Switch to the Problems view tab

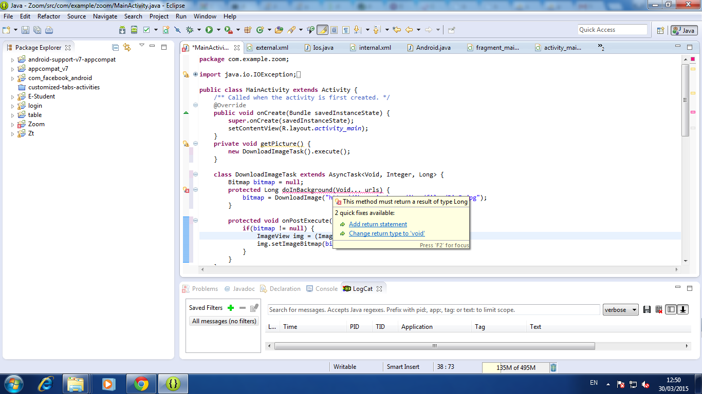[x=200, y=289]
